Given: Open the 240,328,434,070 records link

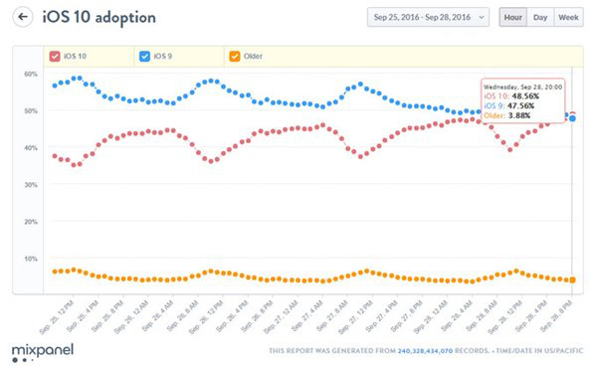Looking at the screenshot, I should pyautogui.click(x=425, y=351).
